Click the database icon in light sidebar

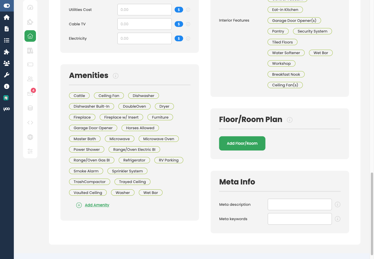pos(30,108)
